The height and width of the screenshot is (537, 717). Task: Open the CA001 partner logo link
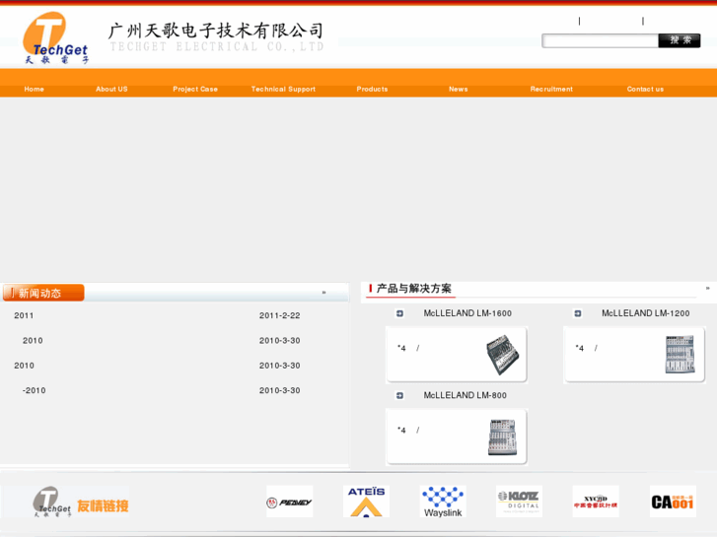(x=673, y=502)
